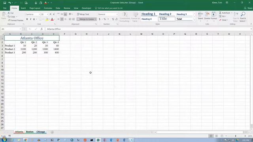The image size is (253, 142).
Task: Click the Cut scissors icon
Action: [x=9, y=13]
